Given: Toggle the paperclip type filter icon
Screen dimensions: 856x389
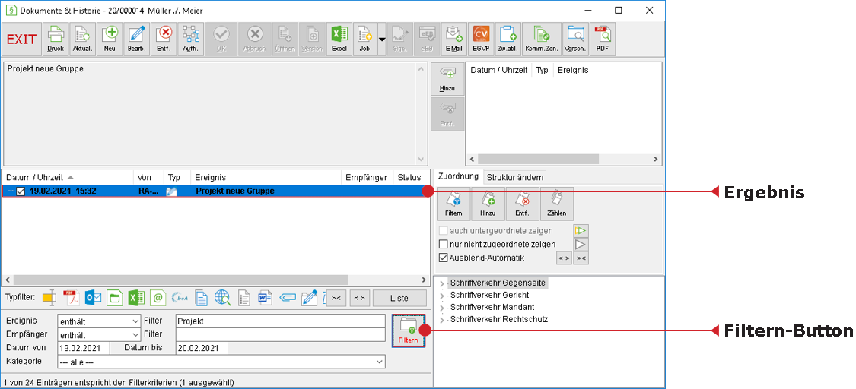Looking at the screenshot, I should tap(287, 298).
